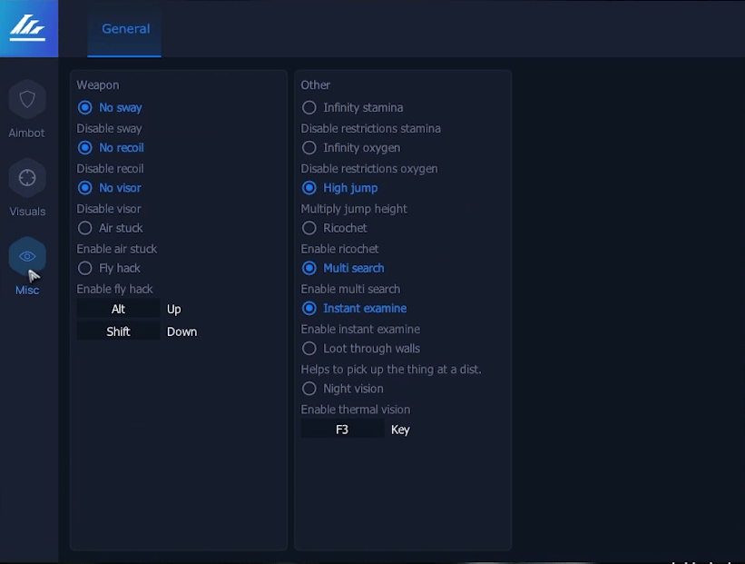745x564 pixels.
Task: Click 'Helps to pick up the thing' text
Action: click(x=391, y=370)
